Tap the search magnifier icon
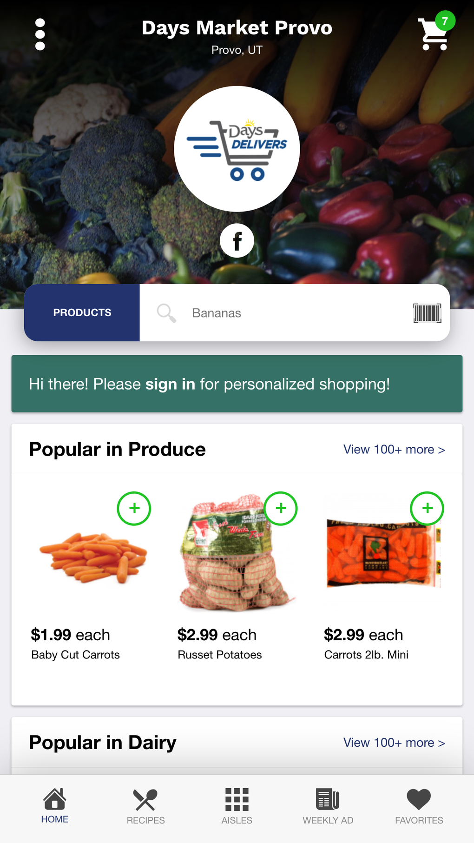The width and height of the screenshot is (474, 843). 166,313
